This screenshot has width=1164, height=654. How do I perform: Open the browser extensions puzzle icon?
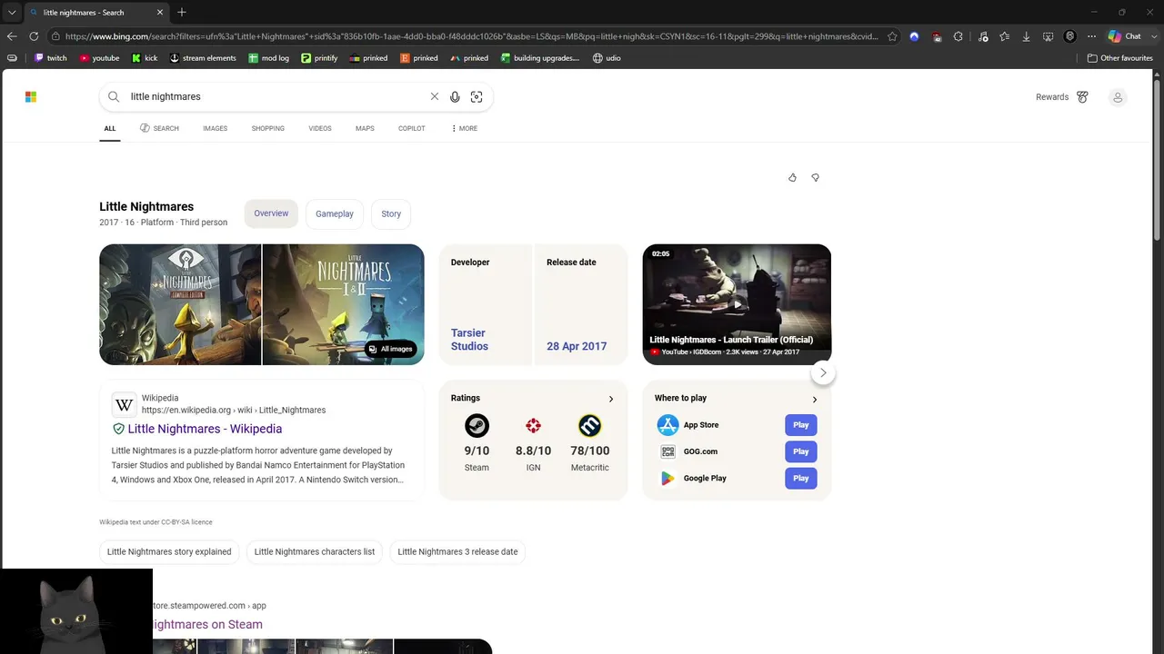point(958,36)
